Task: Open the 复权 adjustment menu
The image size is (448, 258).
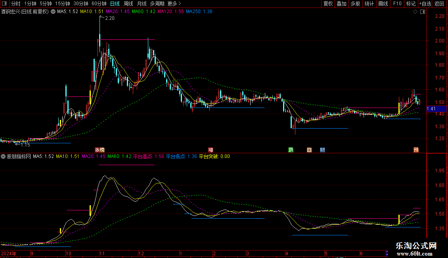Action: (x=328, y=4)
